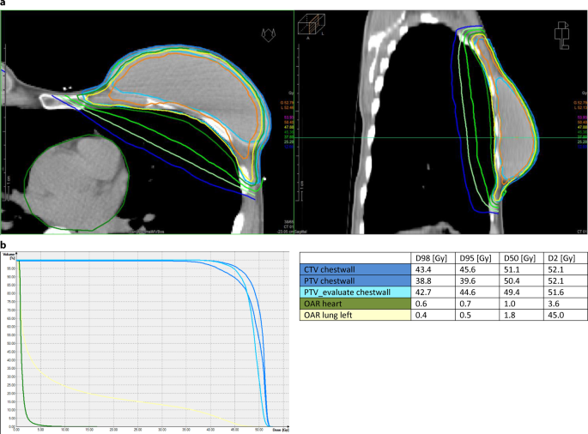Viewport: 588px width, 434px height.
Task: Select the 'PTV chestwall' row label
Action: [x=355, y=280]
